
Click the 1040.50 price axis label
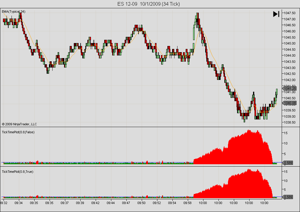289,98
